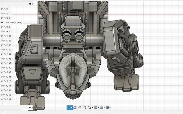Click the Look At camera icon
This screenshot has width=183, height=114.
click(x=75, y=108)
